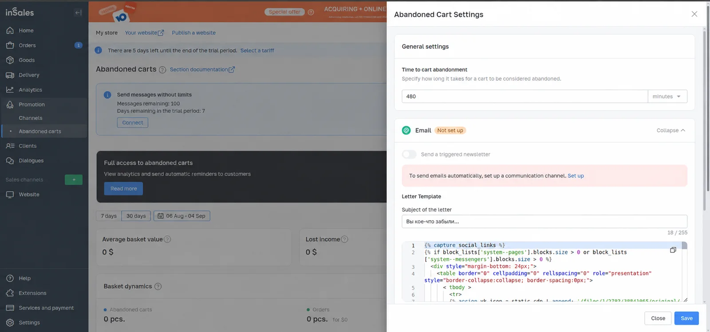Click the Delivery truck icon
The image size is (710, 332).
coord(10,75)
